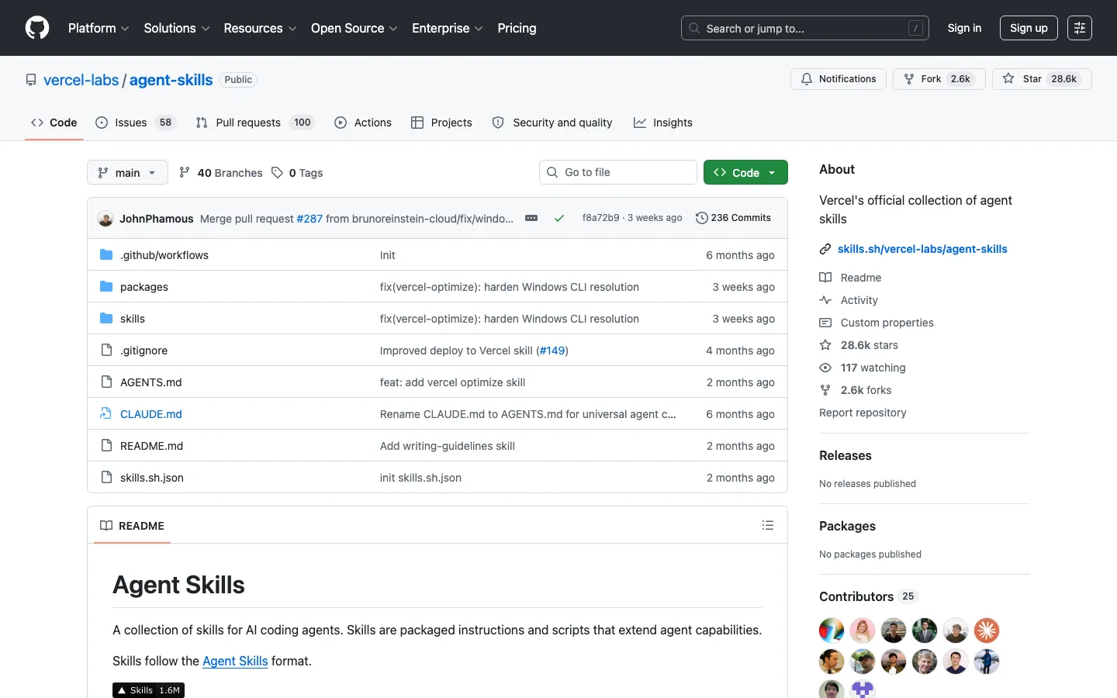Screen dimensions: 1117x698
Task: View 2.6k forks in About
Action: coord(856,390)
